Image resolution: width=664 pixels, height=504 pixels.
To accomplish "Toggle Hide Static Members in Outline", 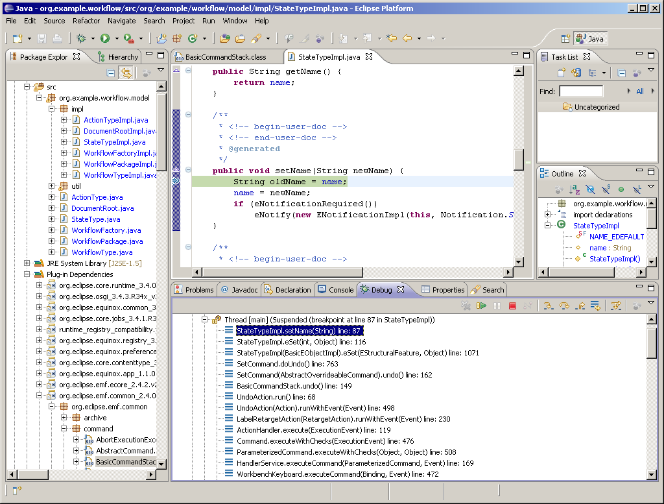I will (606, 189).
